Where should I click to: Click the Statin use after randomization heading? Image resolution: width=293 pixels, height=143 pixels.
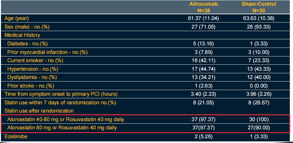[x=39, y=111]
